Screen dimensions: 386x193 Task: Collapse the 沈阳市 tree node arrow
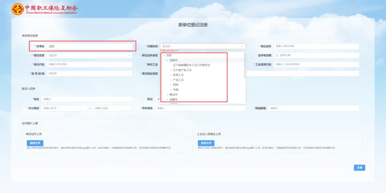pyautogui.click(x=167, y=60)
